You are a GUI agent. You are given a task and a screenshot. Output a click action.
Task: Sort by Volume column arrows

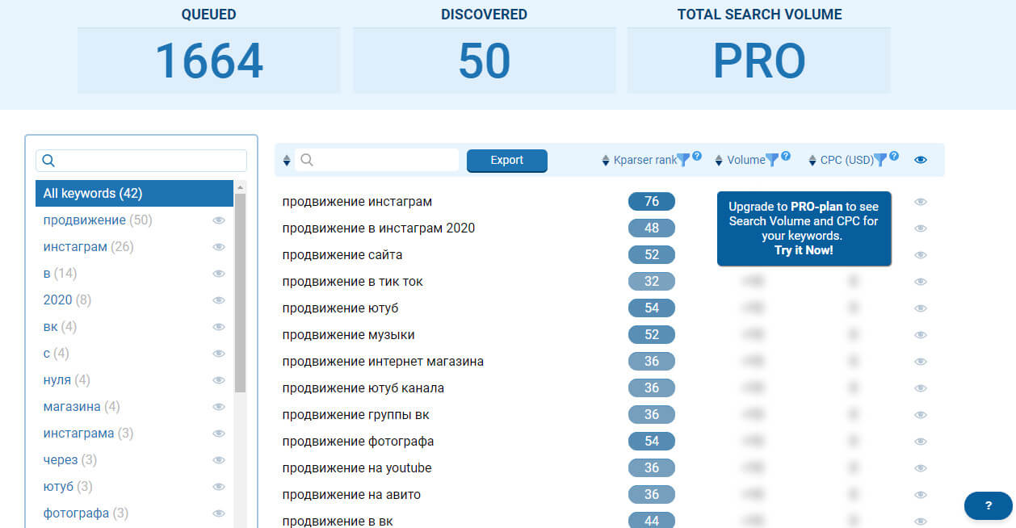(719, 161)
